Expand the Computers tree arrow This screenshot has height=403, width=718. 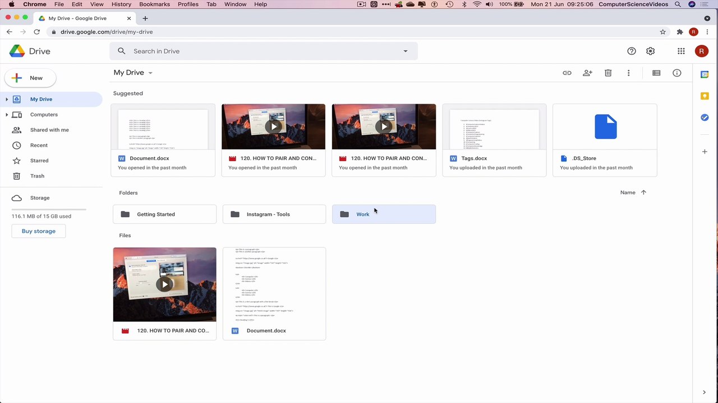coord(7,115)
